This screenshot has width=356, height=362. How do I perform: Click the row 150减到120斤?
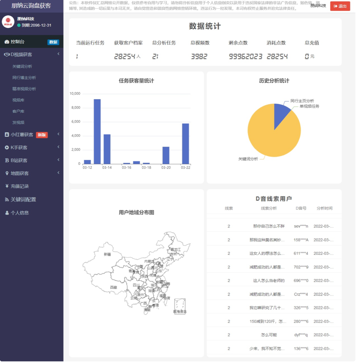coord(274,322)
